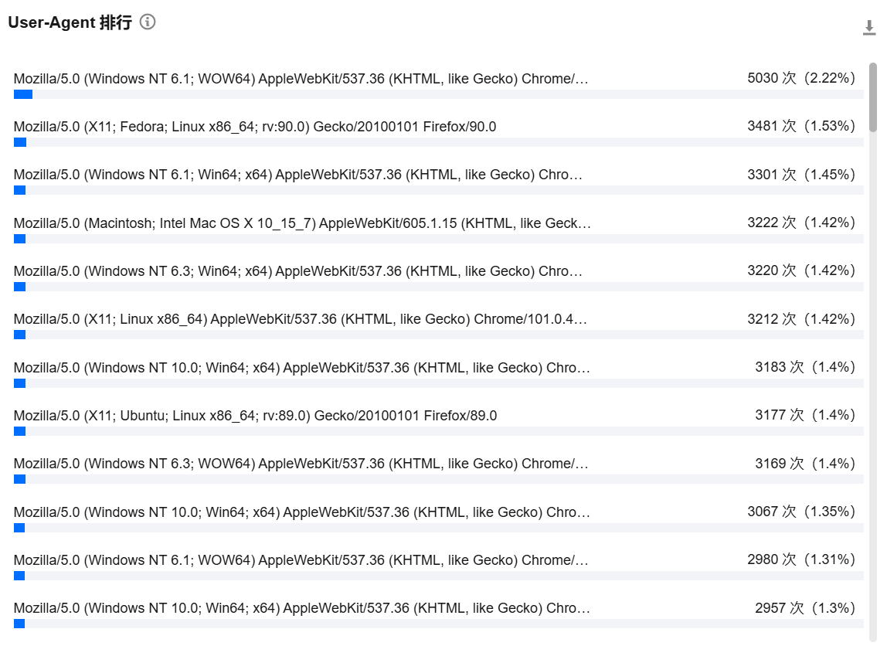This screenshot has height=663, width=887.
Task: Click the vertical scrollbar thumb of the list
Action: point(873,97)
